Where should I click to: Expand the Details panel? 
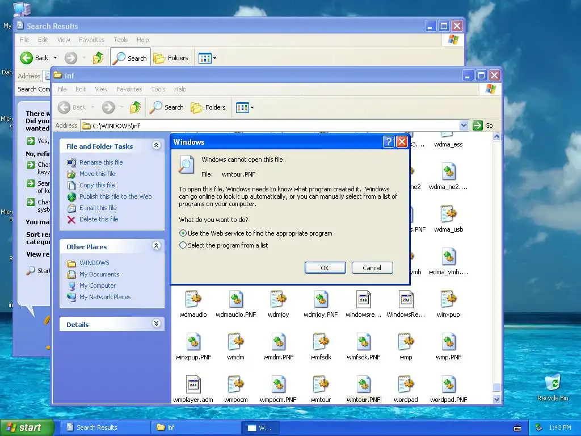click(157, 324)
